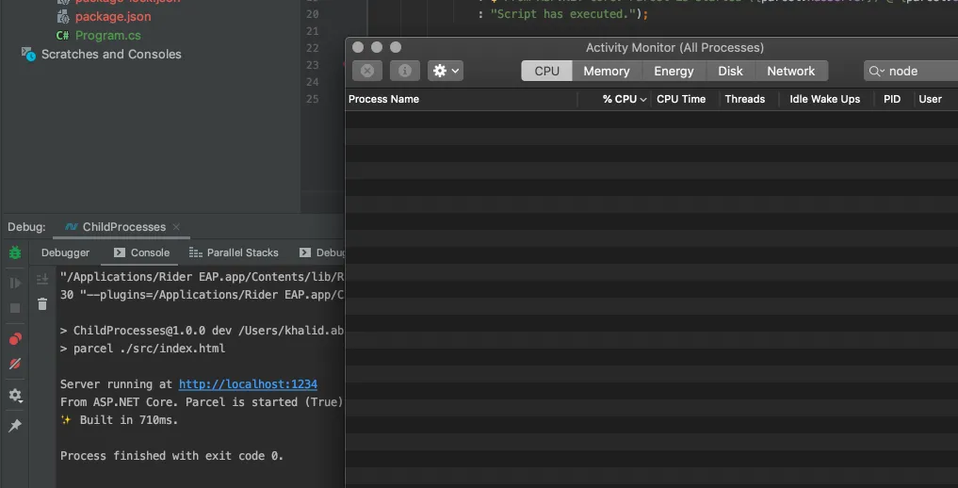This screenshot has width=958, height=488.
Task: Click the pin tab icon in Debug panel
Action: (15, 426)
